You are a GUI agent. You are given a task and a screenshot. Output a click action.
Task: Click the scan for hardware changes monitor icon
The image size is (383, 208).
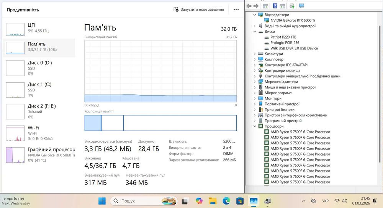tap(302, 6)
